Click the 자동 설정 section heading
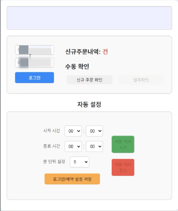The width and height of the screenshot is (178, 211). click(x=89, y=104)
